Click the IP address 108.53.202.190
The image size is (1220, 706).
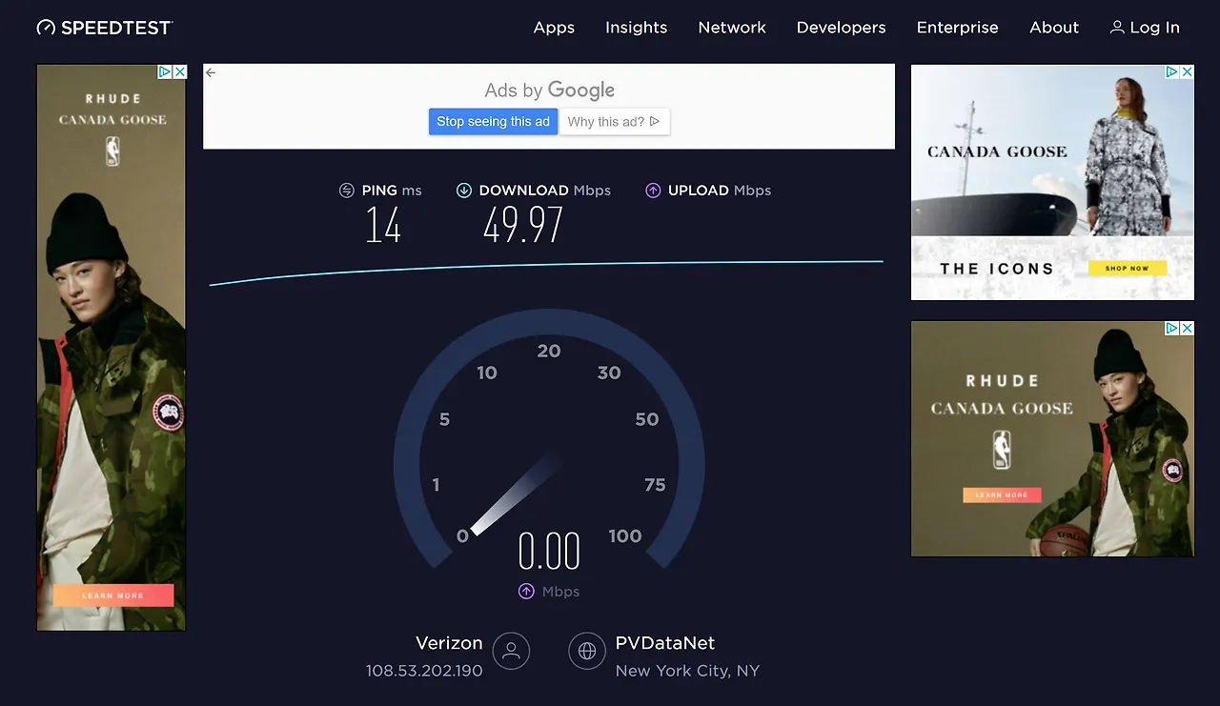pyautogui.click(x=424, y=671)
